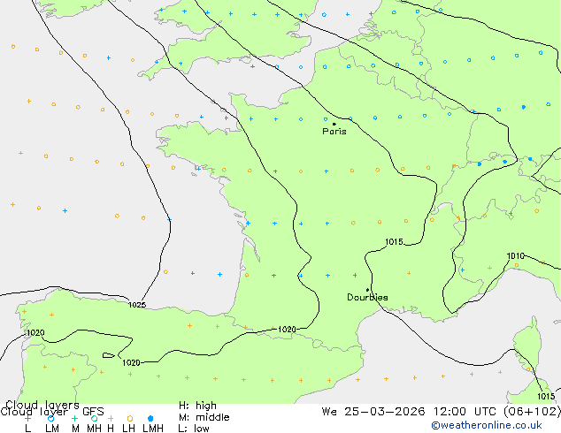This screenshot has height=433, width=561.
Task: Click the blue circle symbol above LM
Action: (50, 418)
